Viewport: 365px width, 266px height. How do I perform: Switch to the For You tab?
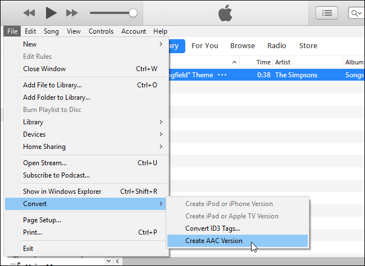click(205, 46)
